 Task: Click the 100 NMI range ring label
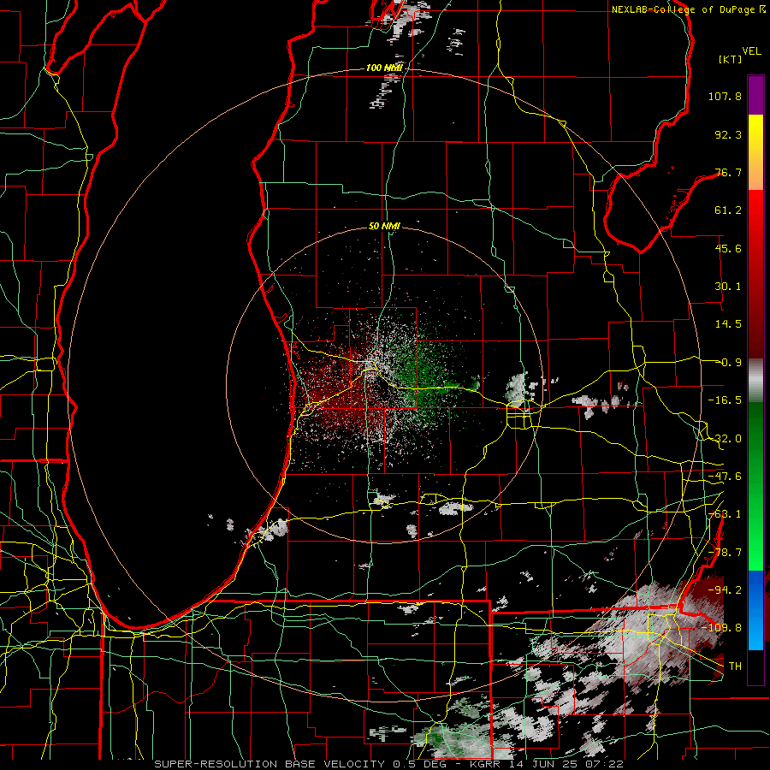(384, 68)
